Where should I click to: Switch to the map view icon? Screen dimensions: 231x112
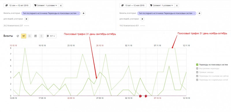(41, 36)
